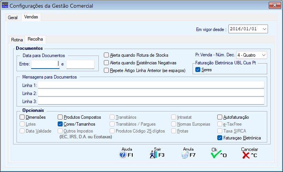Enable Alerta quando Rotura de Stocks
283x172 pixels.
coord(107,55)
